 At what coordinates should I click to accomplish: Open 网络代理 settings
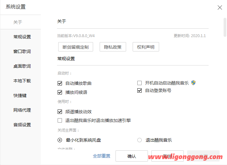pyautogui.click(x=22, y=110)
